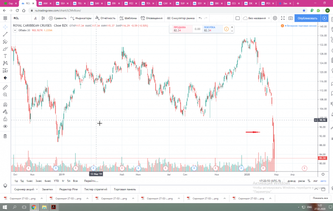Screen dimensions: 333x211
Task: Open chart settings gear icon
Action: (275, 18)
